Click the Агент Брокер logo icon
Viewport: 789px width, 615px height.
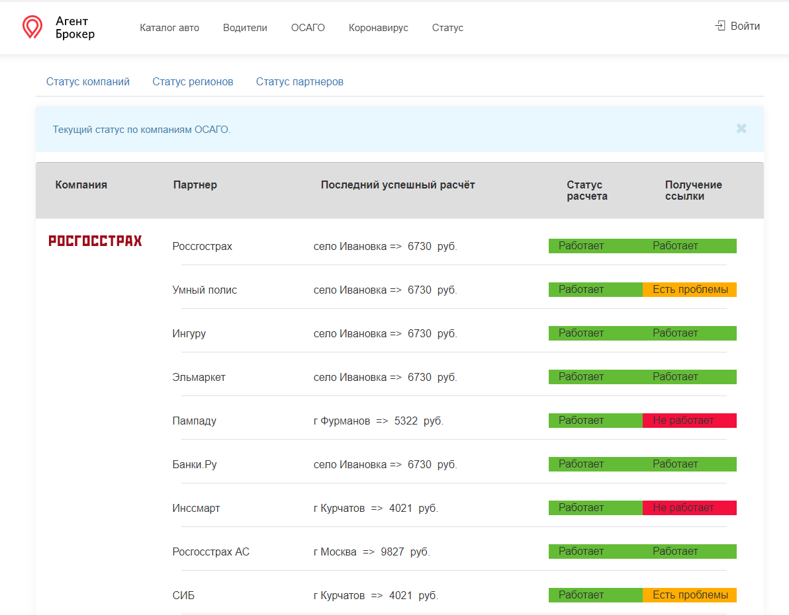[x=32, y=27]
